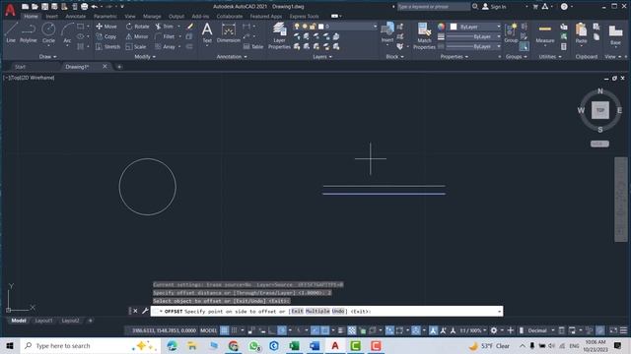Activate the Stretch command
This screenshot has height=354, width=631.
pyautogui.click(x=107, y=46)
